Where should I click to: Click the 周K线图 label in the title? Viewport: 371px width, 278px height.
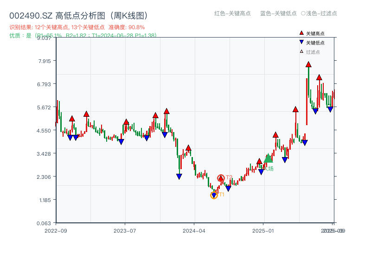coord(127,14)
